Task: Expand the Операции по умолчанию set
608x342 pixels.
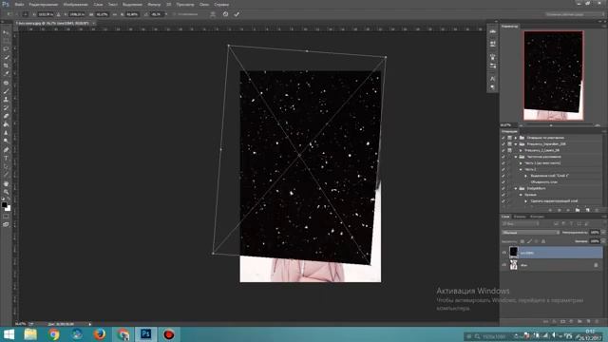Action: click(516, 138)
